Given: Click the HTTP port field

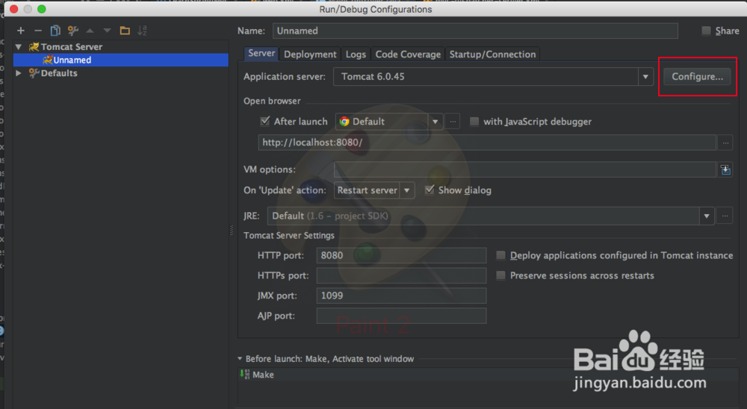Looking at the screenshot, I should pos(401,255).
